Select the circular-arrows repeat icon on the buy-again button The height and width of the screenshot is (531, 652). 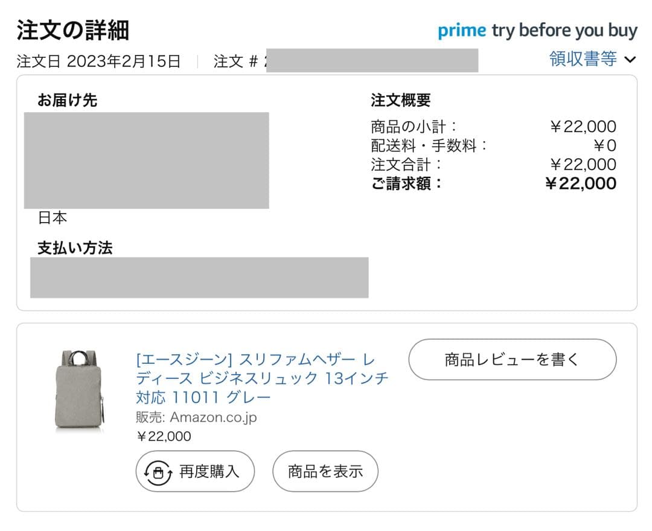159,471
